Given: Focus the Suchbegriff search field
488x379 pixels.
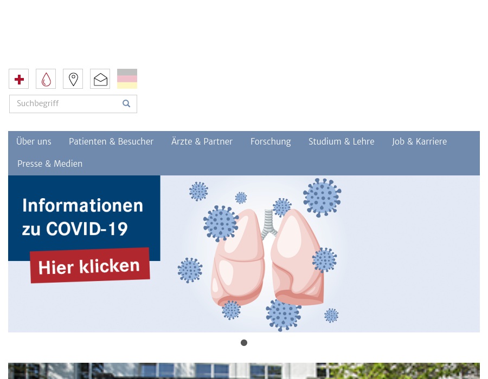Looking at the screenshot, I should pos(65,104).
